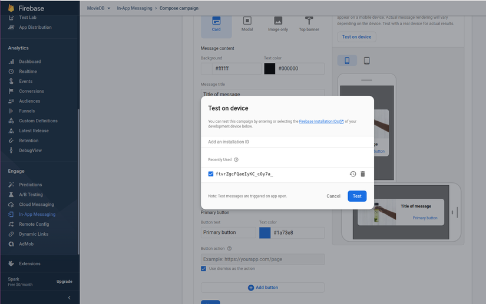The image size is (486, 304).
Task: Open Funnels icon in sidebar
Action: [x=11, y=111]
